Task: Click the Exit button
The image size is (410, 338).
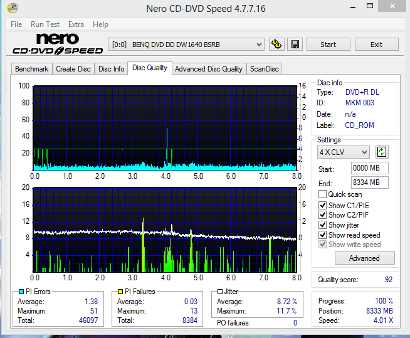Action: click(377, 45)
